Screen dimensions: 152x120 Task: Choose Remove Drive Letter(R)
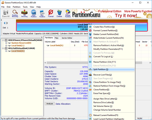111,102
